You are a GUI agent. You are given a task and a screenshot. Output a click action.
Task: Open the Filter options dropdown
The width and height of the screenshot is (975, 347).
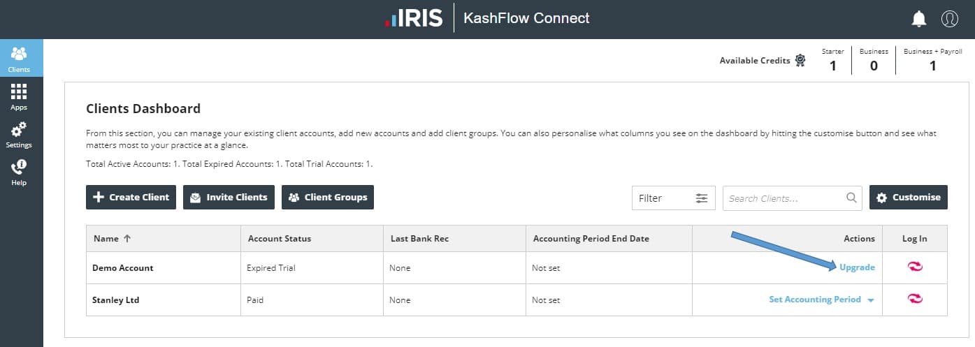tap(673, 198)
